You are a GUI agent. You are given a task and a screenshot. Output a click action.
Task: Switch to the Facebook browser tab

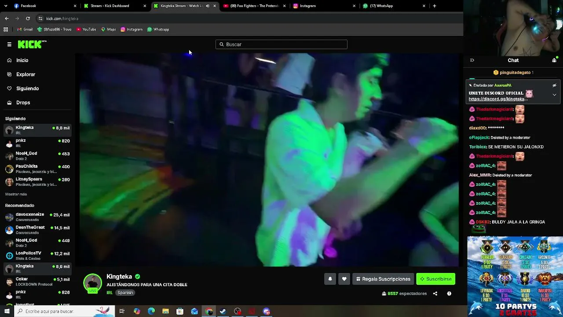(x=45, y=6)
